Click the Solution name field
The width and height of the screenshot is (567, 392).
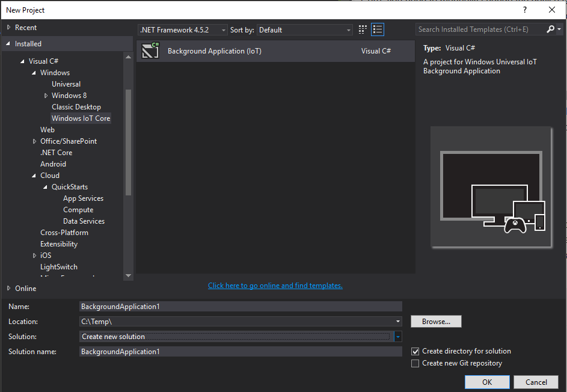pyautogui.click(x=241, y=352)
